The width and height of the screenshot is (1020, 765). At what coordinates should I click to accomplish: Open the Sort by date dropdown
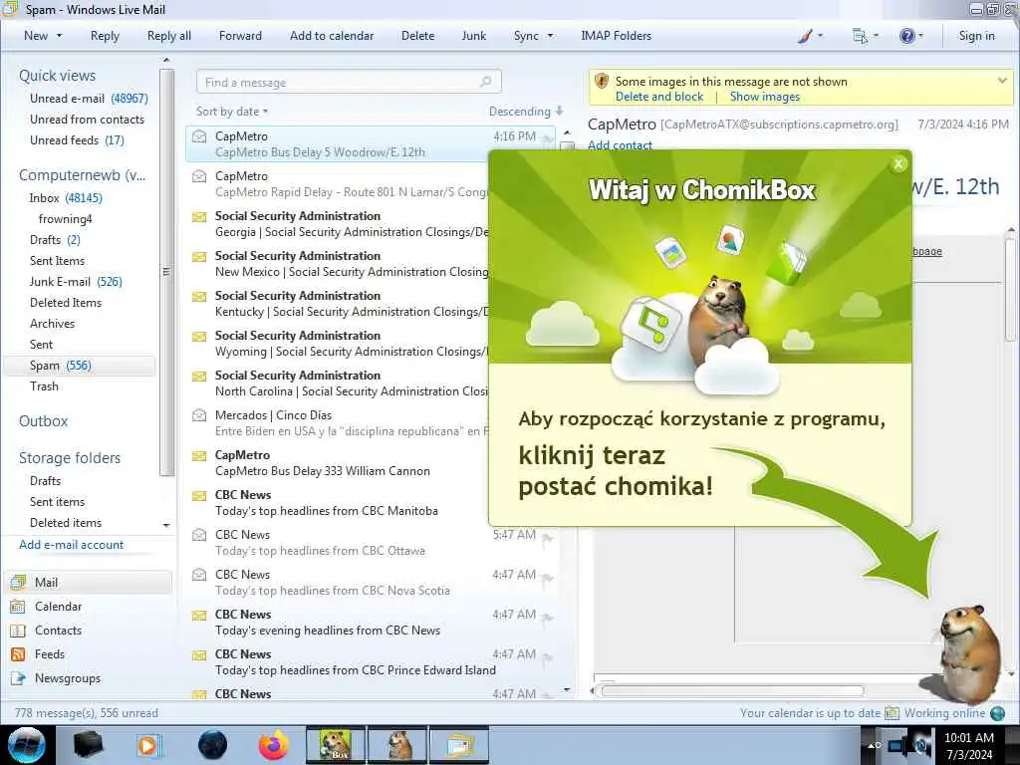tap(231, 112)
